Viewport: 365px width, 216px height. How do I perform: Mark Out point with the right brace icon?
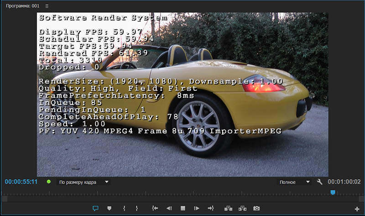point(136,208)
